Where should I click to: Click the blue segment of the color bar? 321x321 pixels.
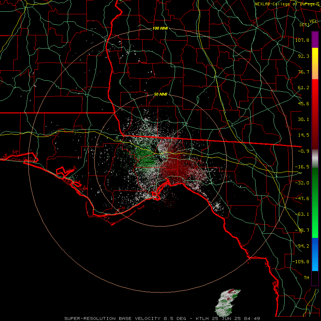(315, 254)
